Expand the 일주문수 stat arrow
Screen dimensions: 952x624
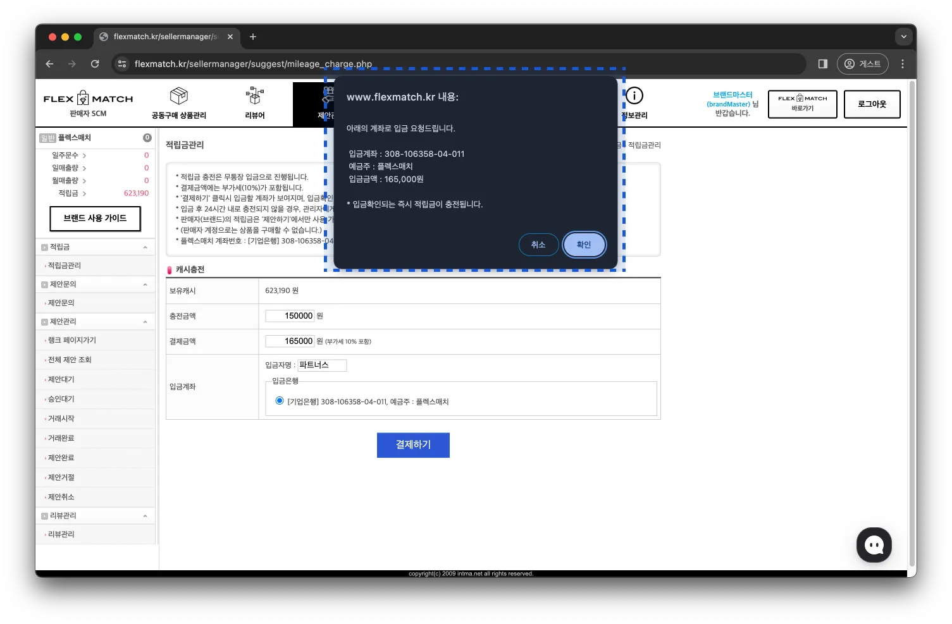pyautogui.click(x=84, y=156)
